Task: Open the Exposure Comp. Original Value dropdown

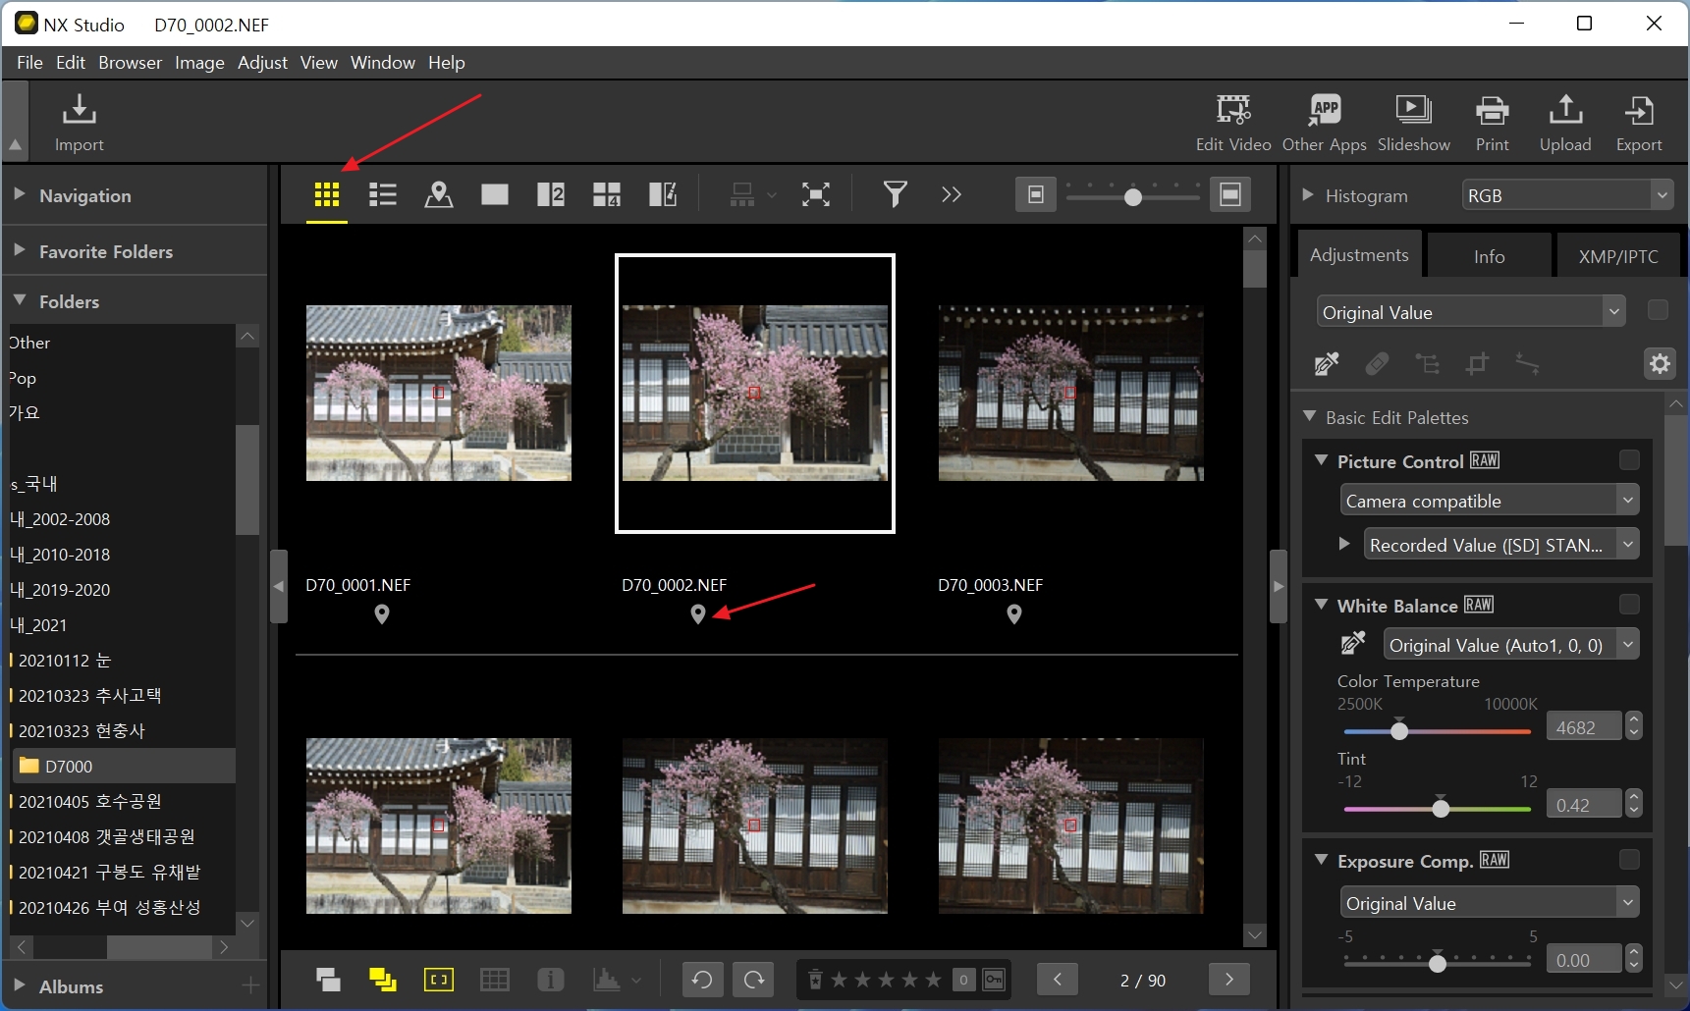Action: [1490, 903]
